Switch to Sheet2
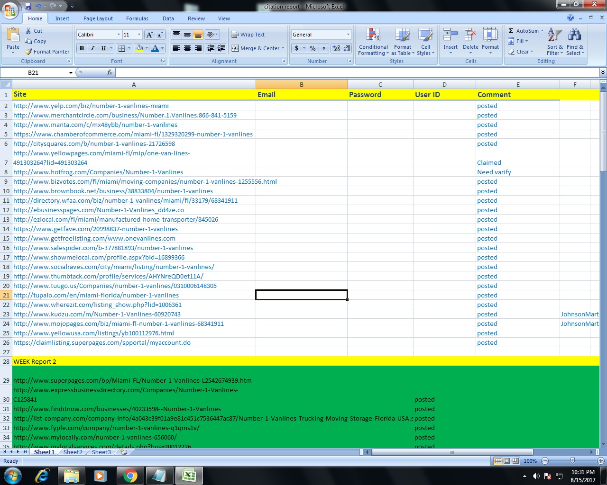Screen dimensions: 607x485 72,452
